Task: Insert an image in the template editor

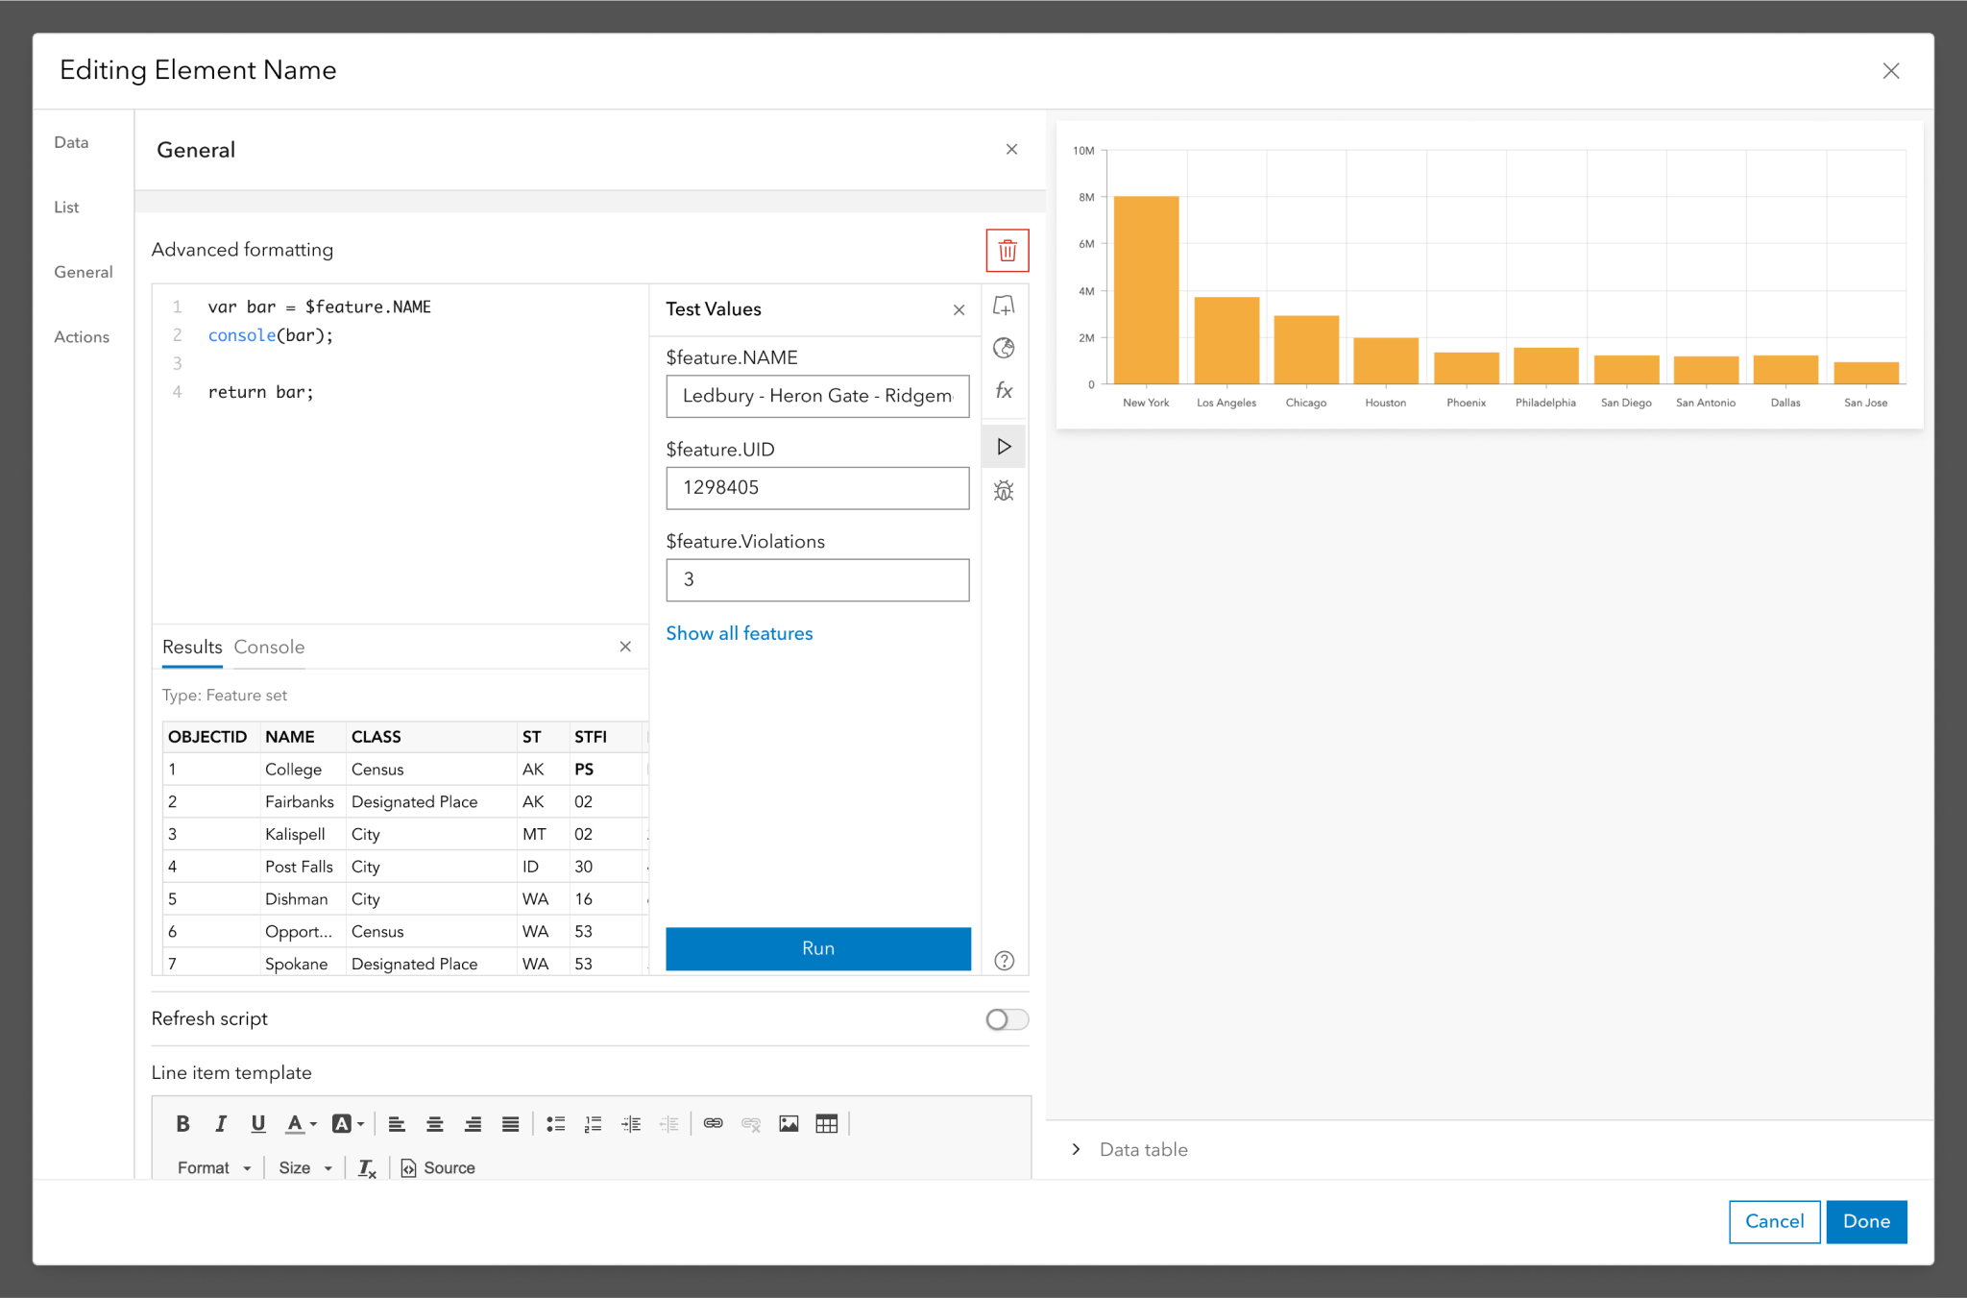Action: tap(789, 1123)
